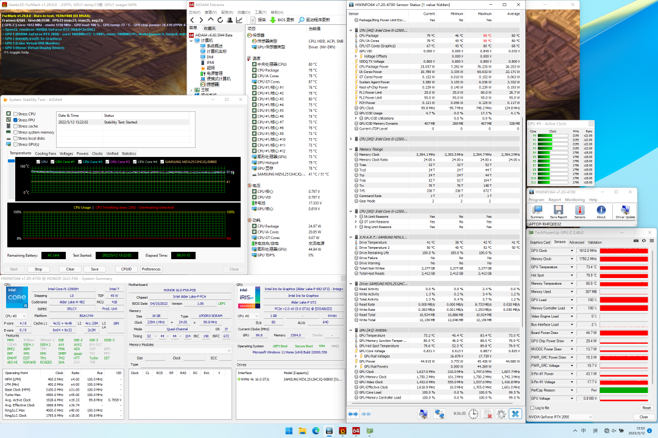Open the Monitoring menu in HWiNFO64
Screen dimensions: 658x438
pos(575,200)
